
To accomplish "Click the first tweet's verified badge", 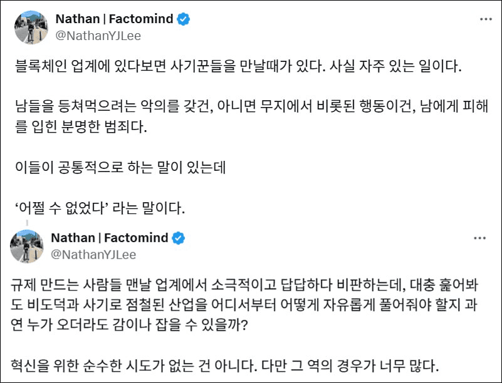I will (183, 19).
